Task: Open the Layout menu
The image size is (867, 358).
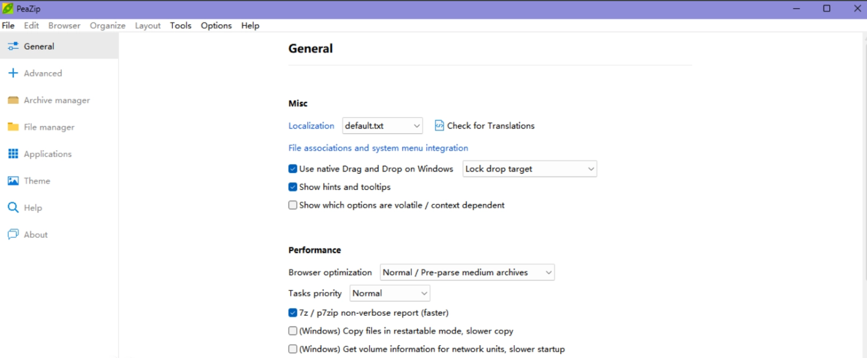Action: (x=148, y=25)
